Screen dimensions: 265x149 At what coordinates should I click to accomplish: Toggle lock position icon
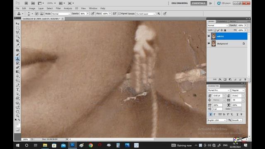[222, 30]
